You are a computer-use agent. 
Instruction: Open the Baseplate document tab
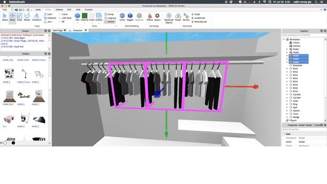78,30
